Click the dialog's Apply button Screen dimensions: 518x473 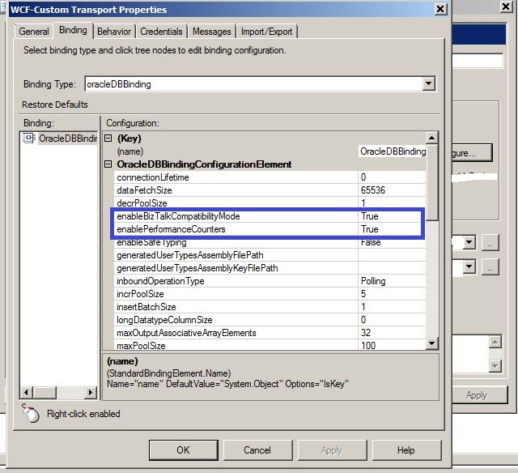[332, 450]
